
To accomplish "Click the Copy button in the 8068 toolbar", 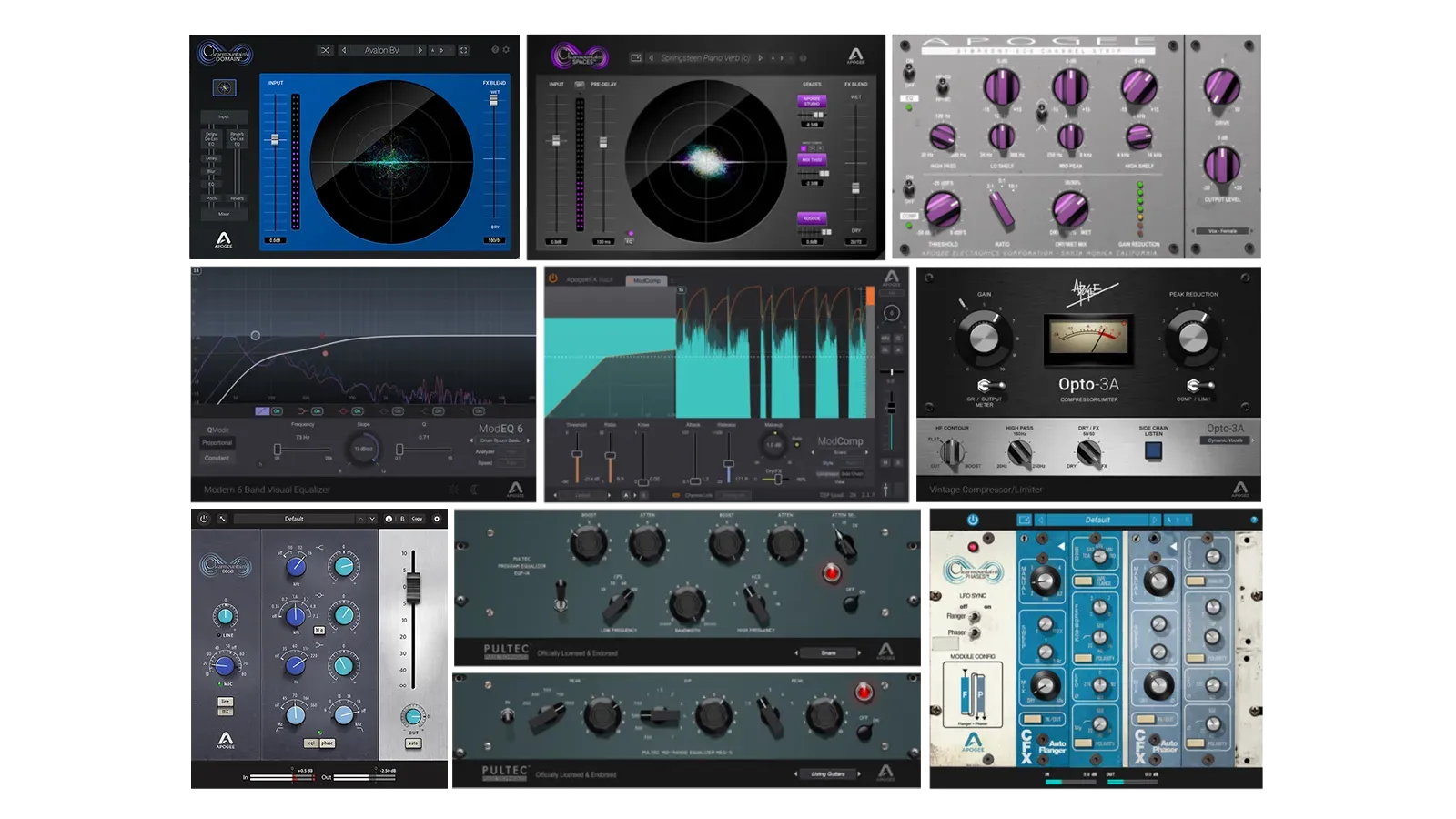I will (417, 519).
